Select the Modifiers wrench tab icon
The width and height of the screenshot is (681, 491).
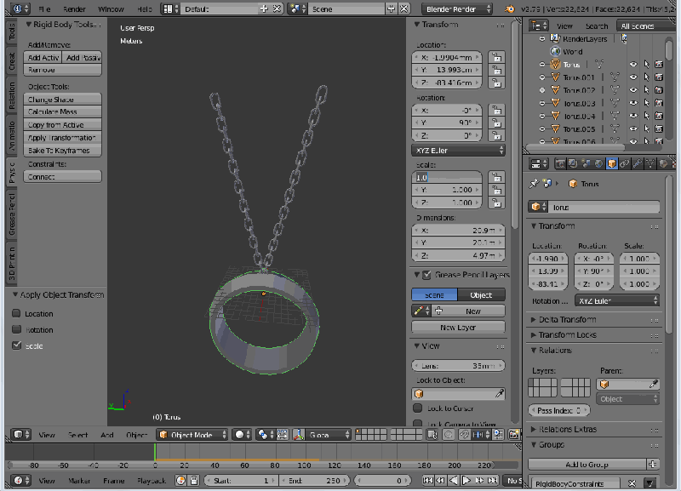pyautogui.click(x=637, y=163)
